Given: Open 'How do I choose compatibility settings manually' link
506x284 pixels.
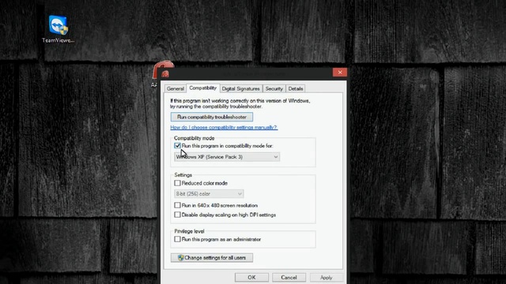Looking at the screenshot, I should [x=224, y=128].
